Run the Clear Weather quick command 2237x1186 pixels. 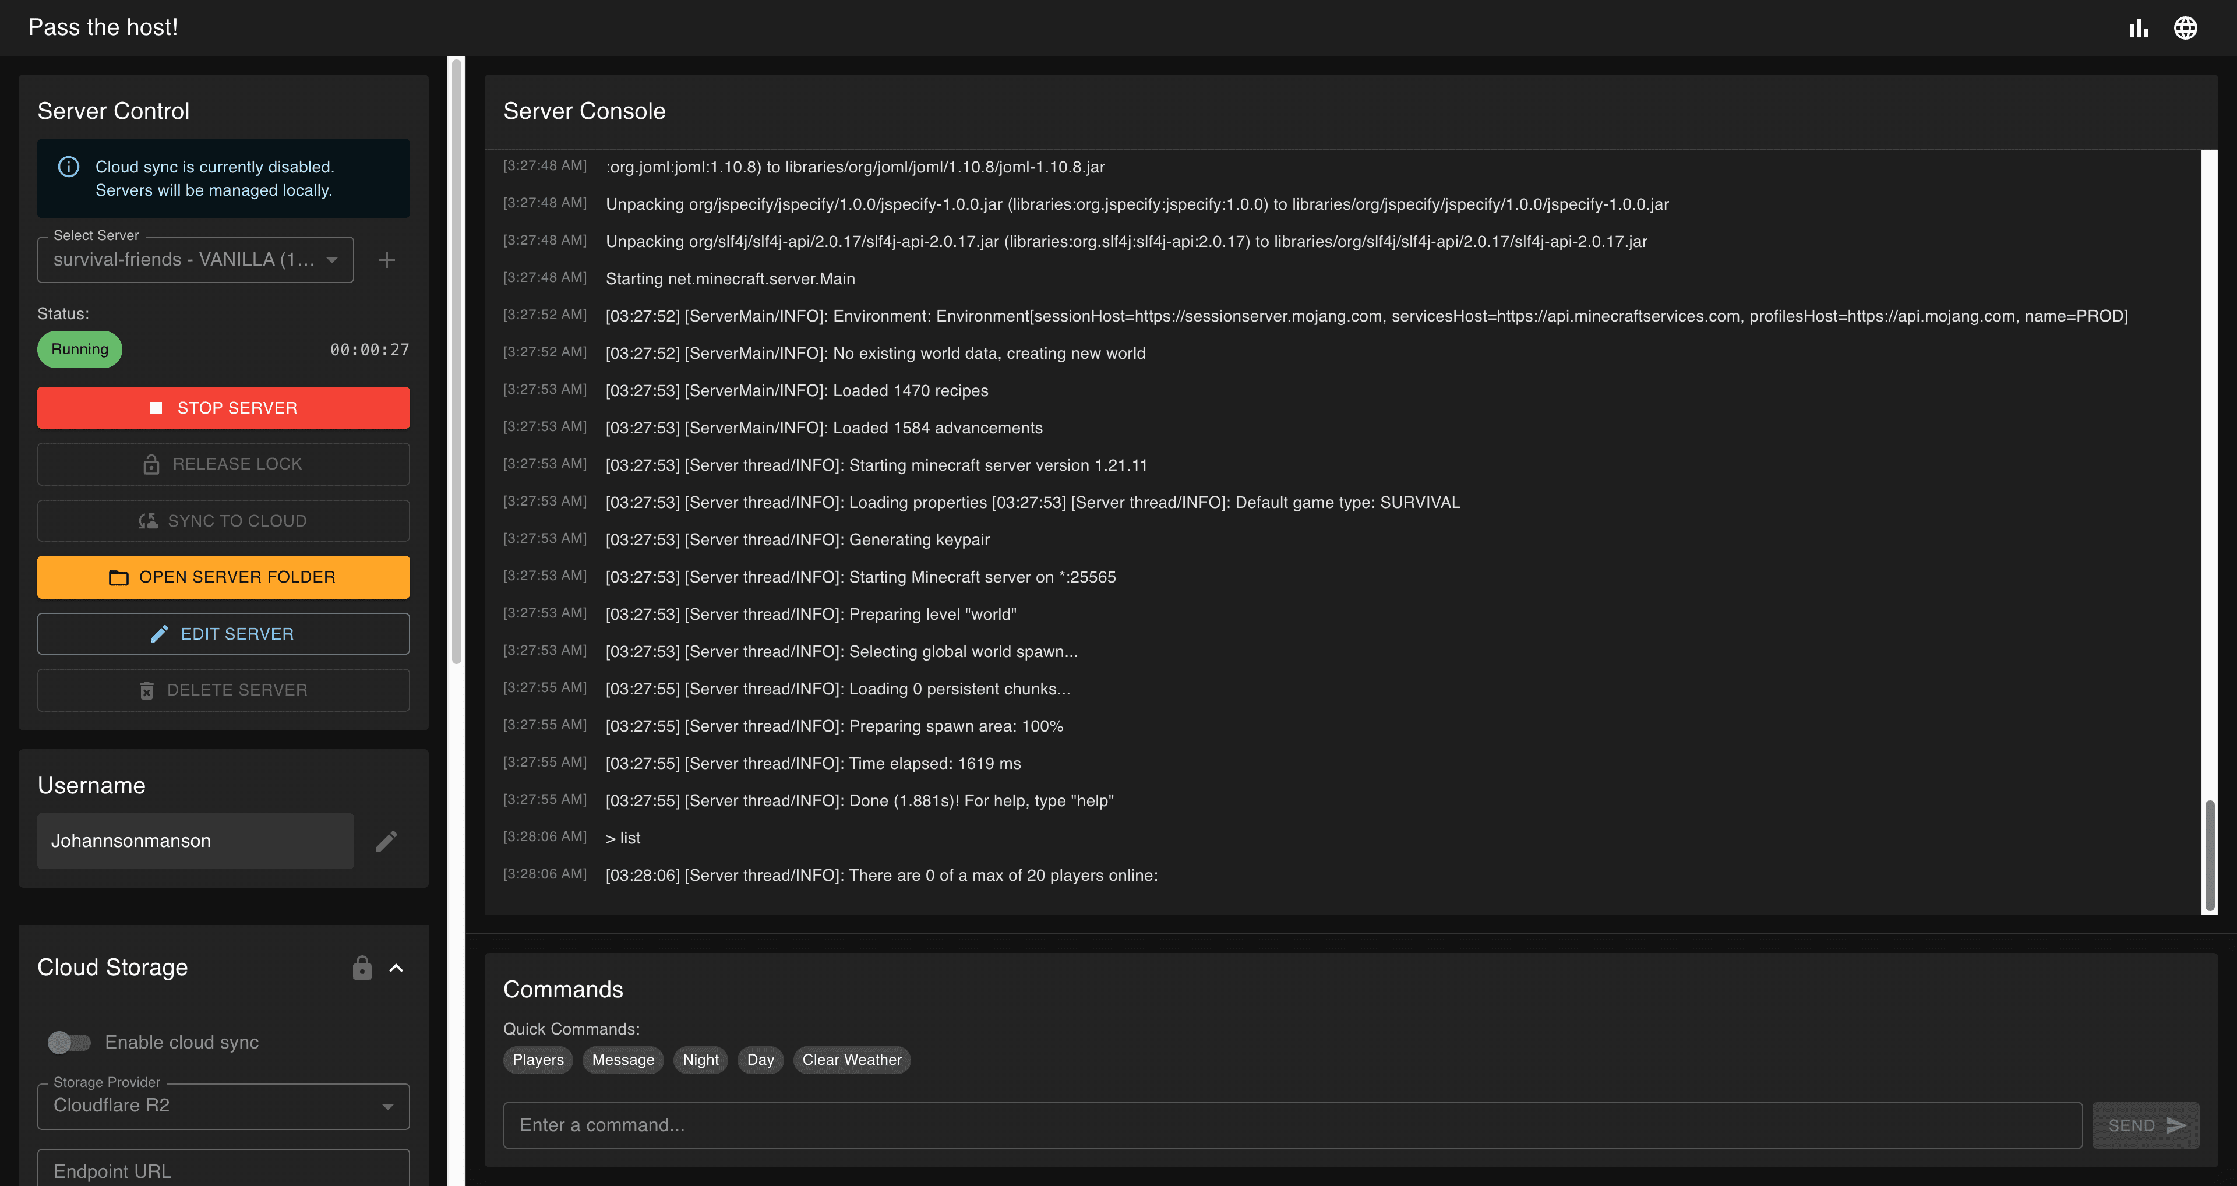(x=852, y=1059)
